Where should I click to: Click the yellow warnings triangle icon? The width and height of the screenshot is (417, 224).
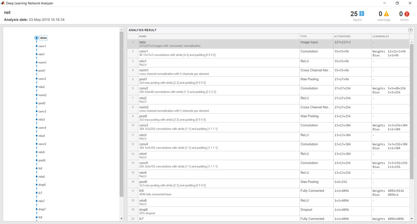click(387, 14)
